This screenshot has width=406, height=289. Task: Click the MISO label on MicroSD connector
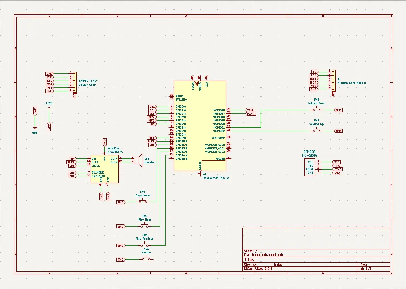click(x=313, y=82)
